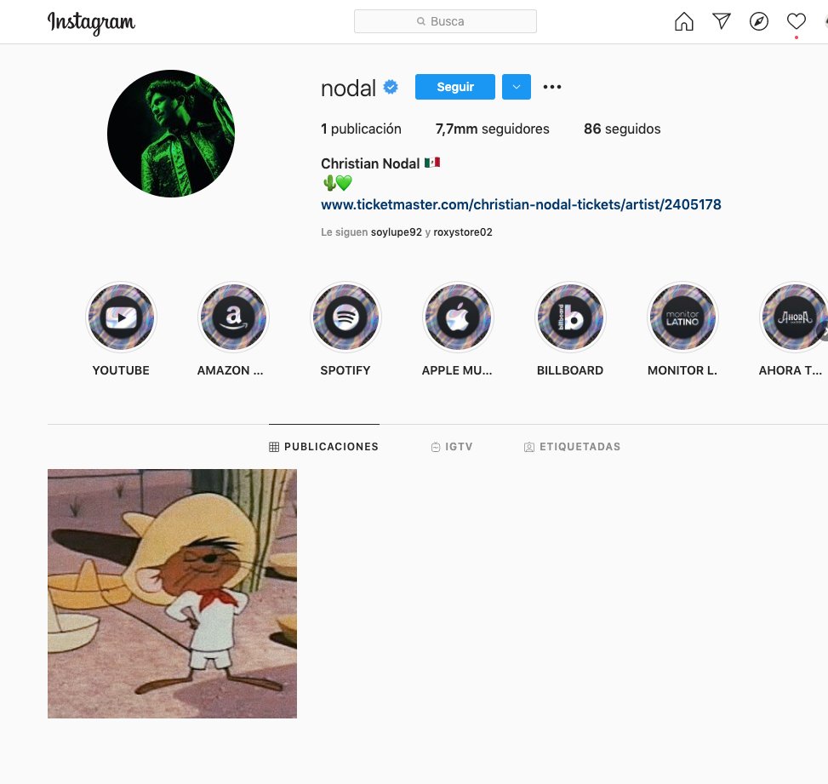
Task: Open the APPLE MU... story highlight
Action: coord(458,317)
